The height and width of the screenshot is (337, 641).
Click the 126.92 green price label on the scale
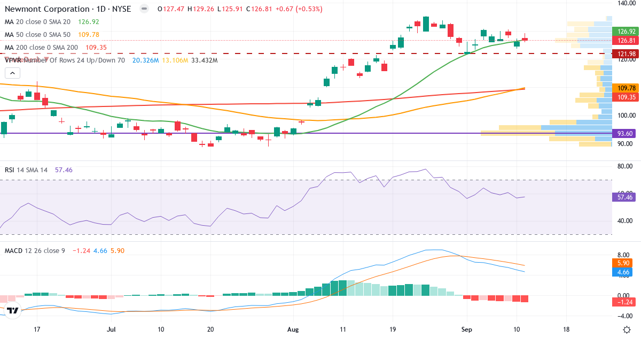coord(624,31)
